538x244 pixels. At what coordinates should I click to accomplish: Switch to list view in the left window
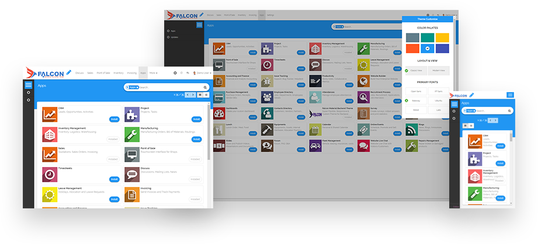point(206,95)
